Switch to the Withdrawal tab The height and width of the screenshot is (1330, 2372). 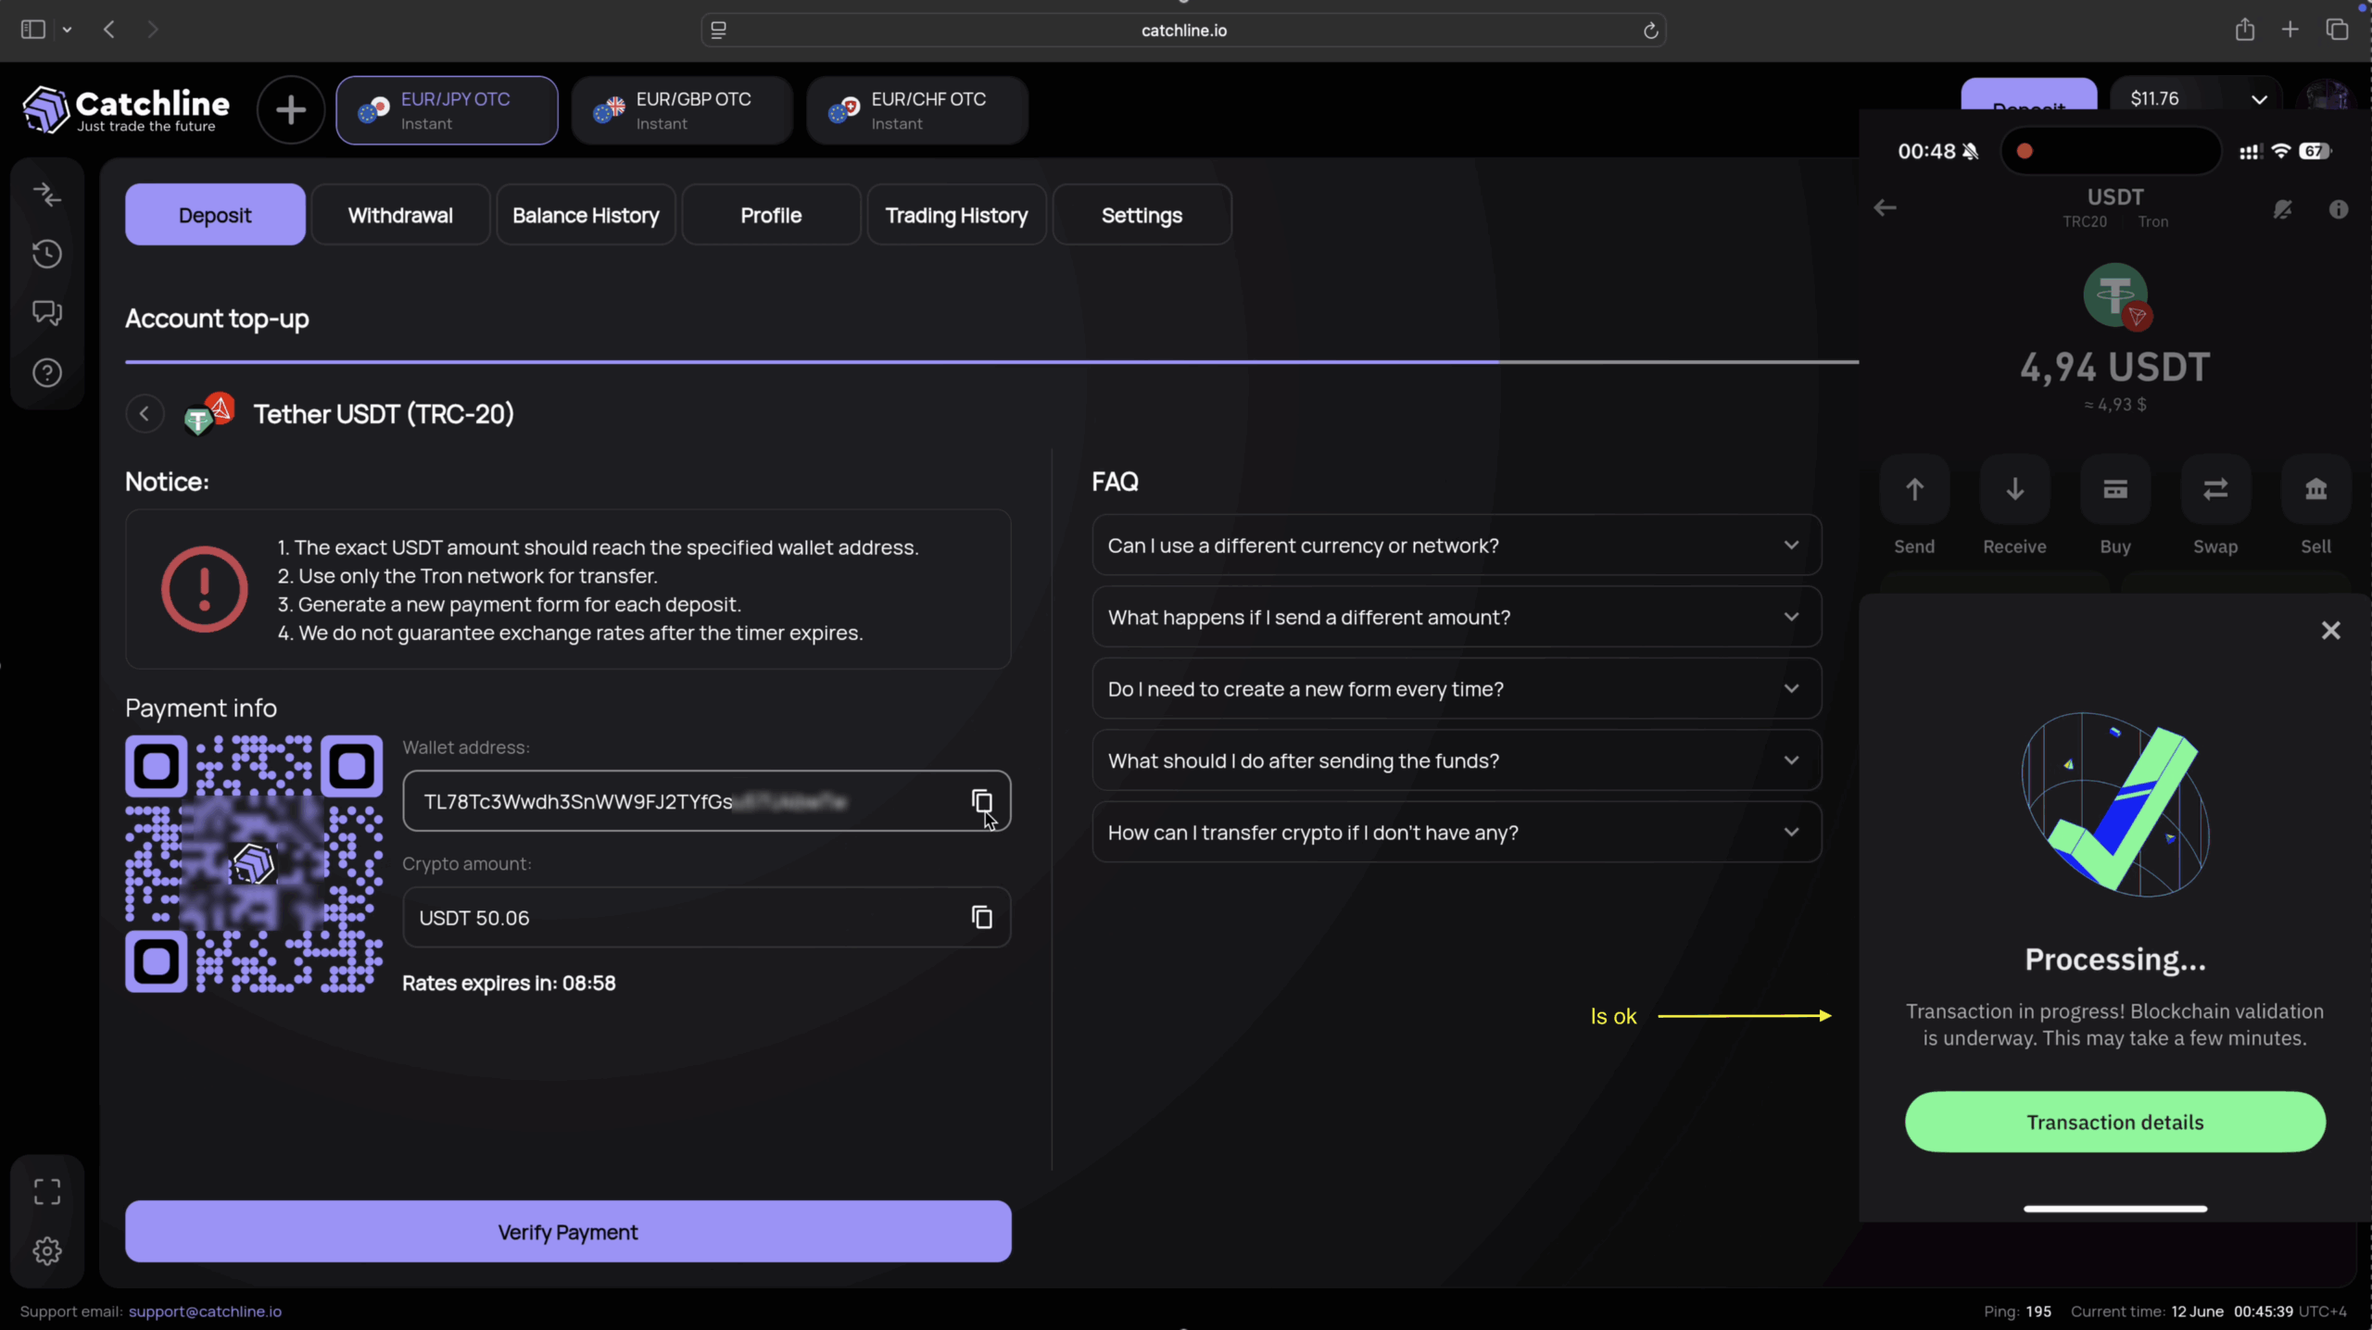[x=400, y=215]
